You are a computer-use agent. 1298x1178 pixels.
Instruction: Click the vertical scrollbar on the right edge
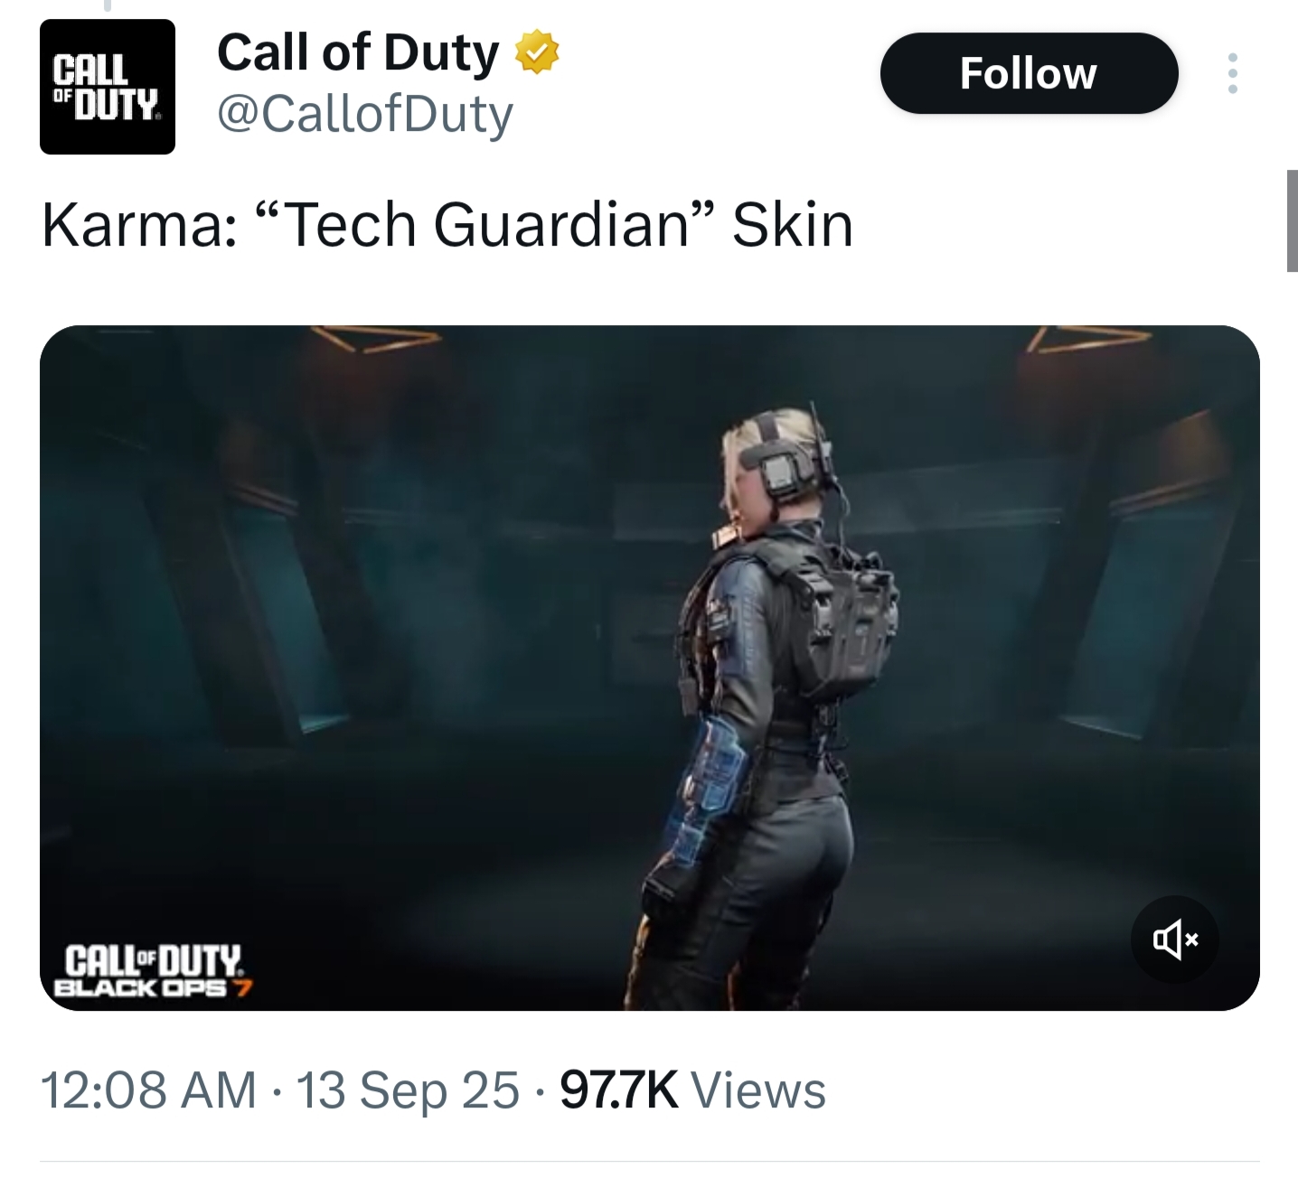coord(1293,220)
